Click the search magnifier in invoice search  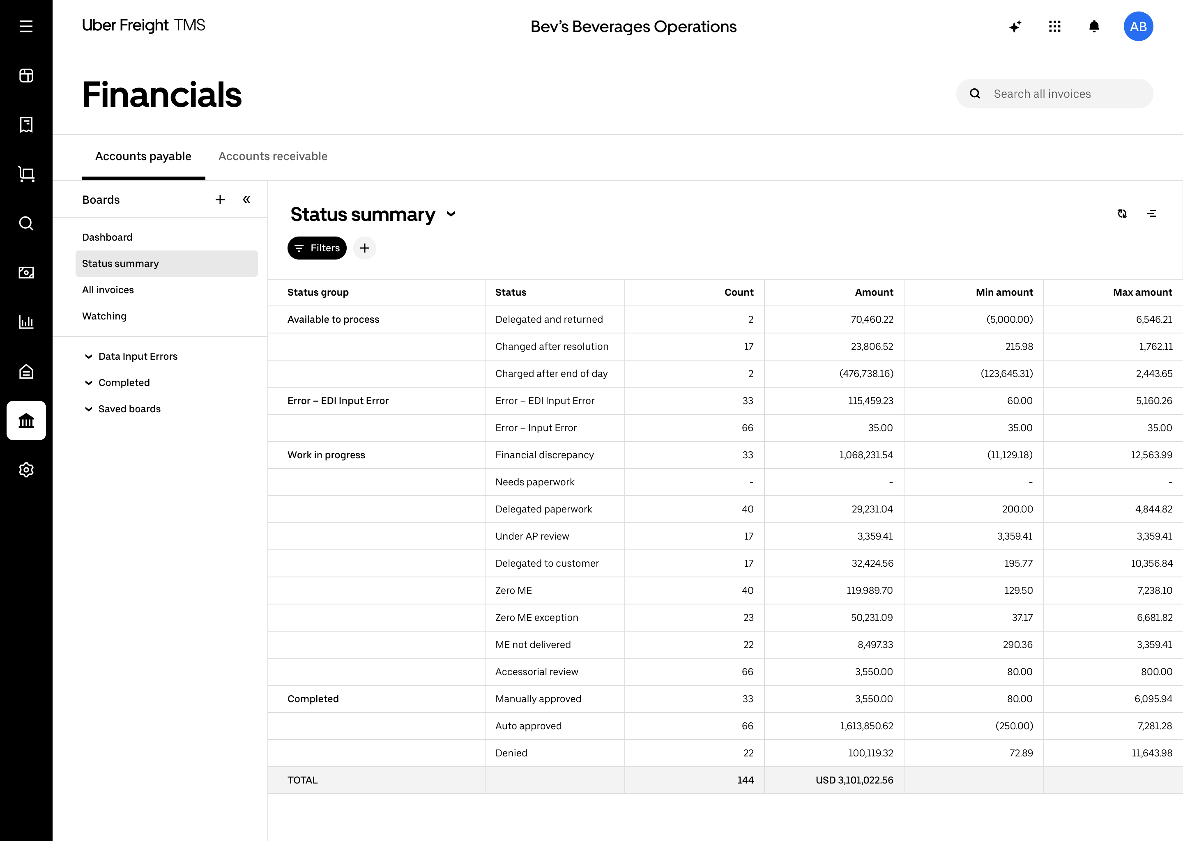click(x=975, y=94)
